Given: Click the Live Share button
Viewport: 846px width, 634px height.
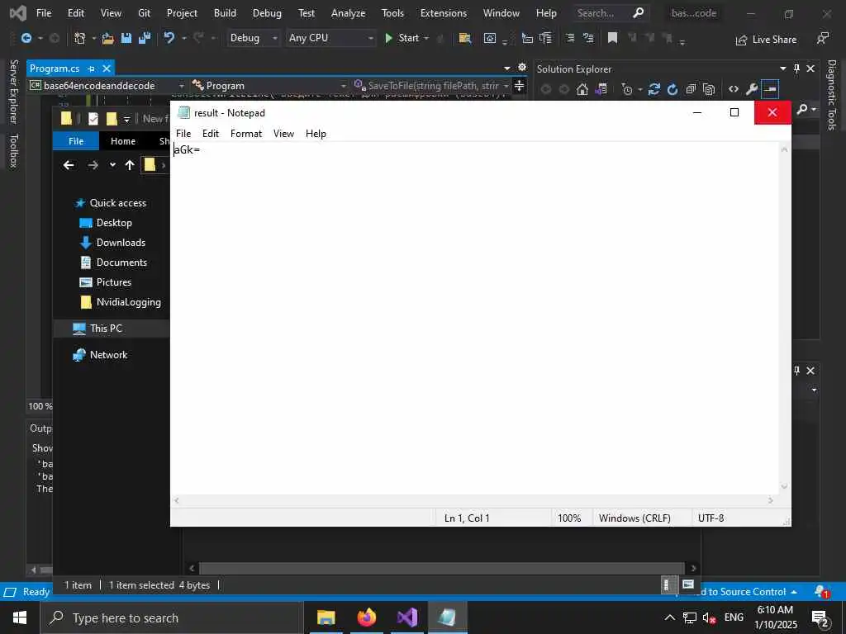Looking at the screenshot, I should (766, 40).
